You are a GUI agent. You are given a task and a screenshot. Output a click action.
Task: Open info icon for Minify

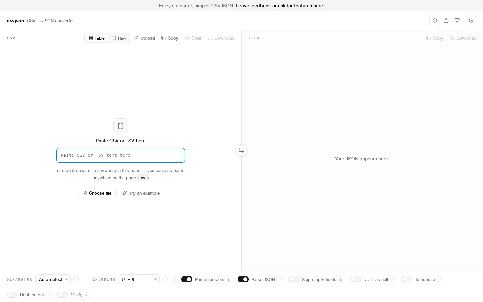87,295
